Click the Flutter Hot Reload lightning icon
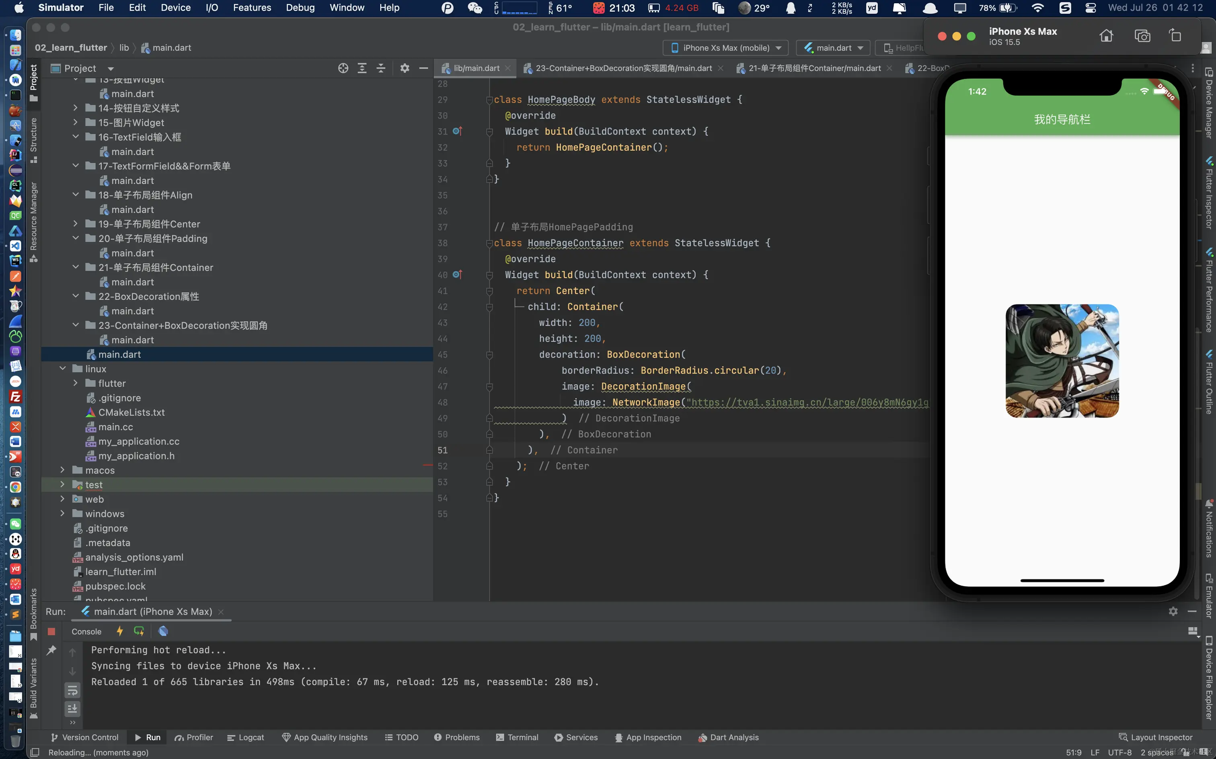 point(119,631)
